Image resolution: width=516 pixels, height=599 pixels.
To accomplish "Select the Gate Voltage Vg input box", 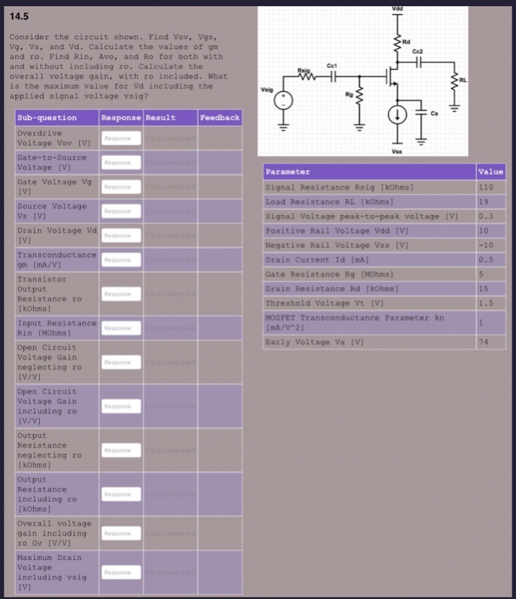I will [x=120, y=186].
